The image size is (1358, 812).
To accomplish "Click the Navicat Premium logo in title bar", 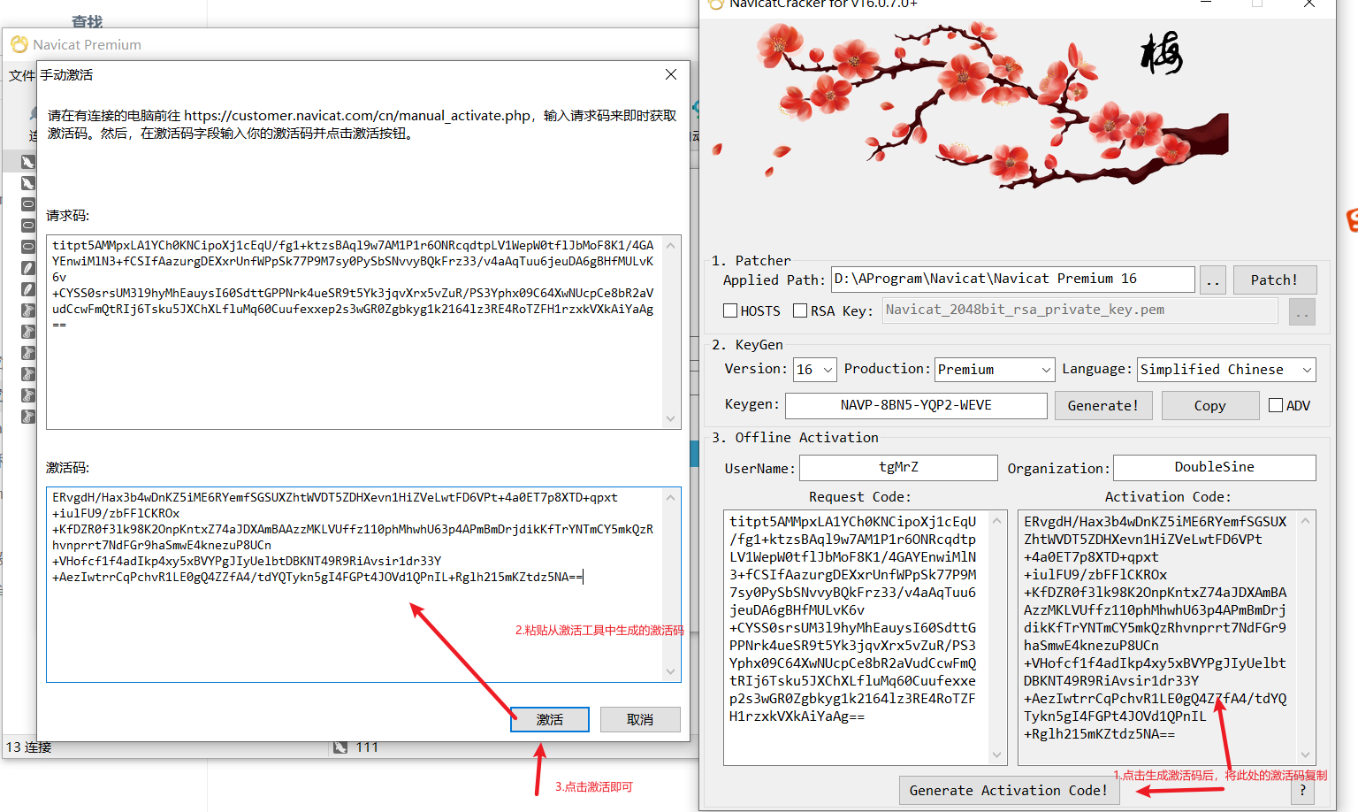I will [x=19, y=44].
